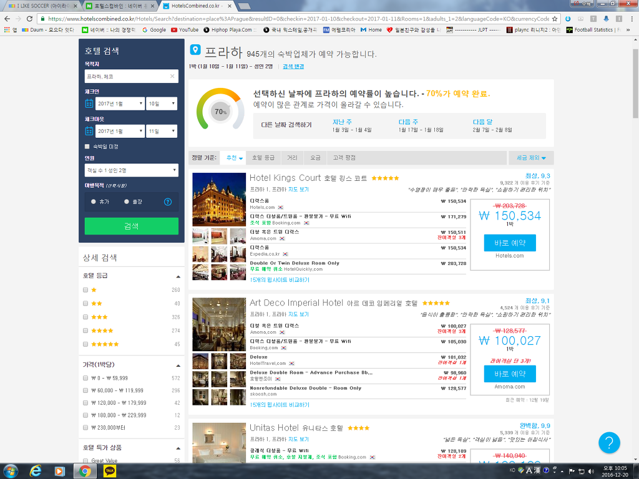Open the check-out calendar icon
This screenshot has height=479, width=639.
(x=89, y=131)
